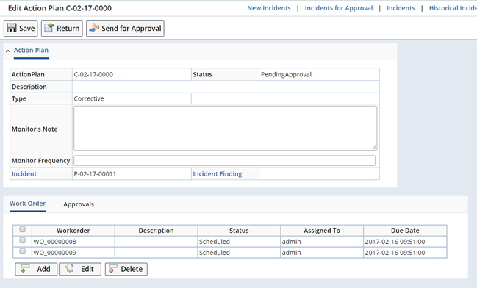Click into the Monitor's Note text area
Screen dimensions: 477x288
[x=225, y=128]
